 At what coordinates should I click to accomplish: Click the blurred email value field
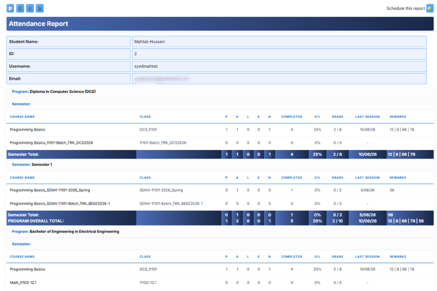tap(279, 79)
